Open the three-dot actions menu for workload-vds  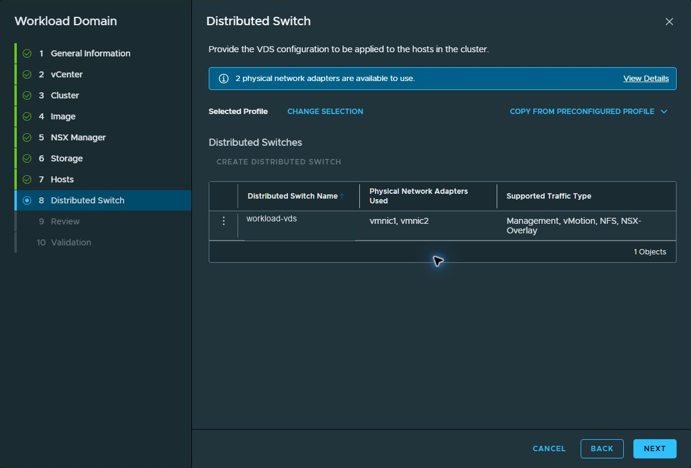point(223,221)
